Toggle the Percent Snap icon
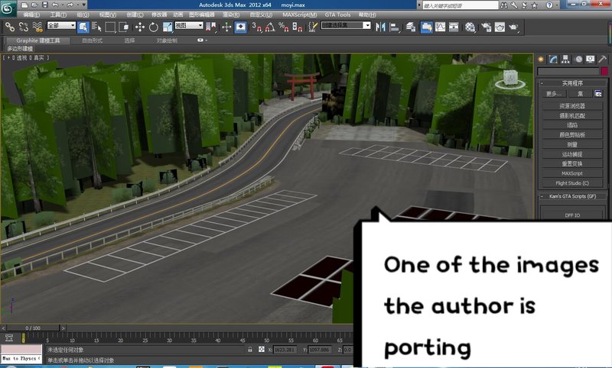The image size is (612, 368). tap(284, 27)
